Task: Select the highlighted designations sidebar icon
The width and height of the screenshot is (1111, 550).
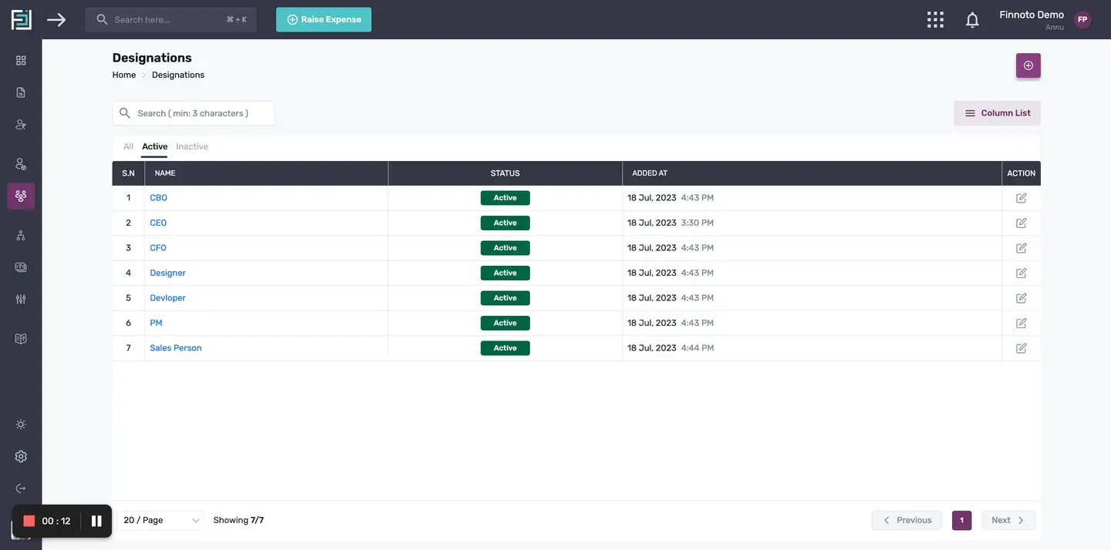Action: (x=21, y=196)
